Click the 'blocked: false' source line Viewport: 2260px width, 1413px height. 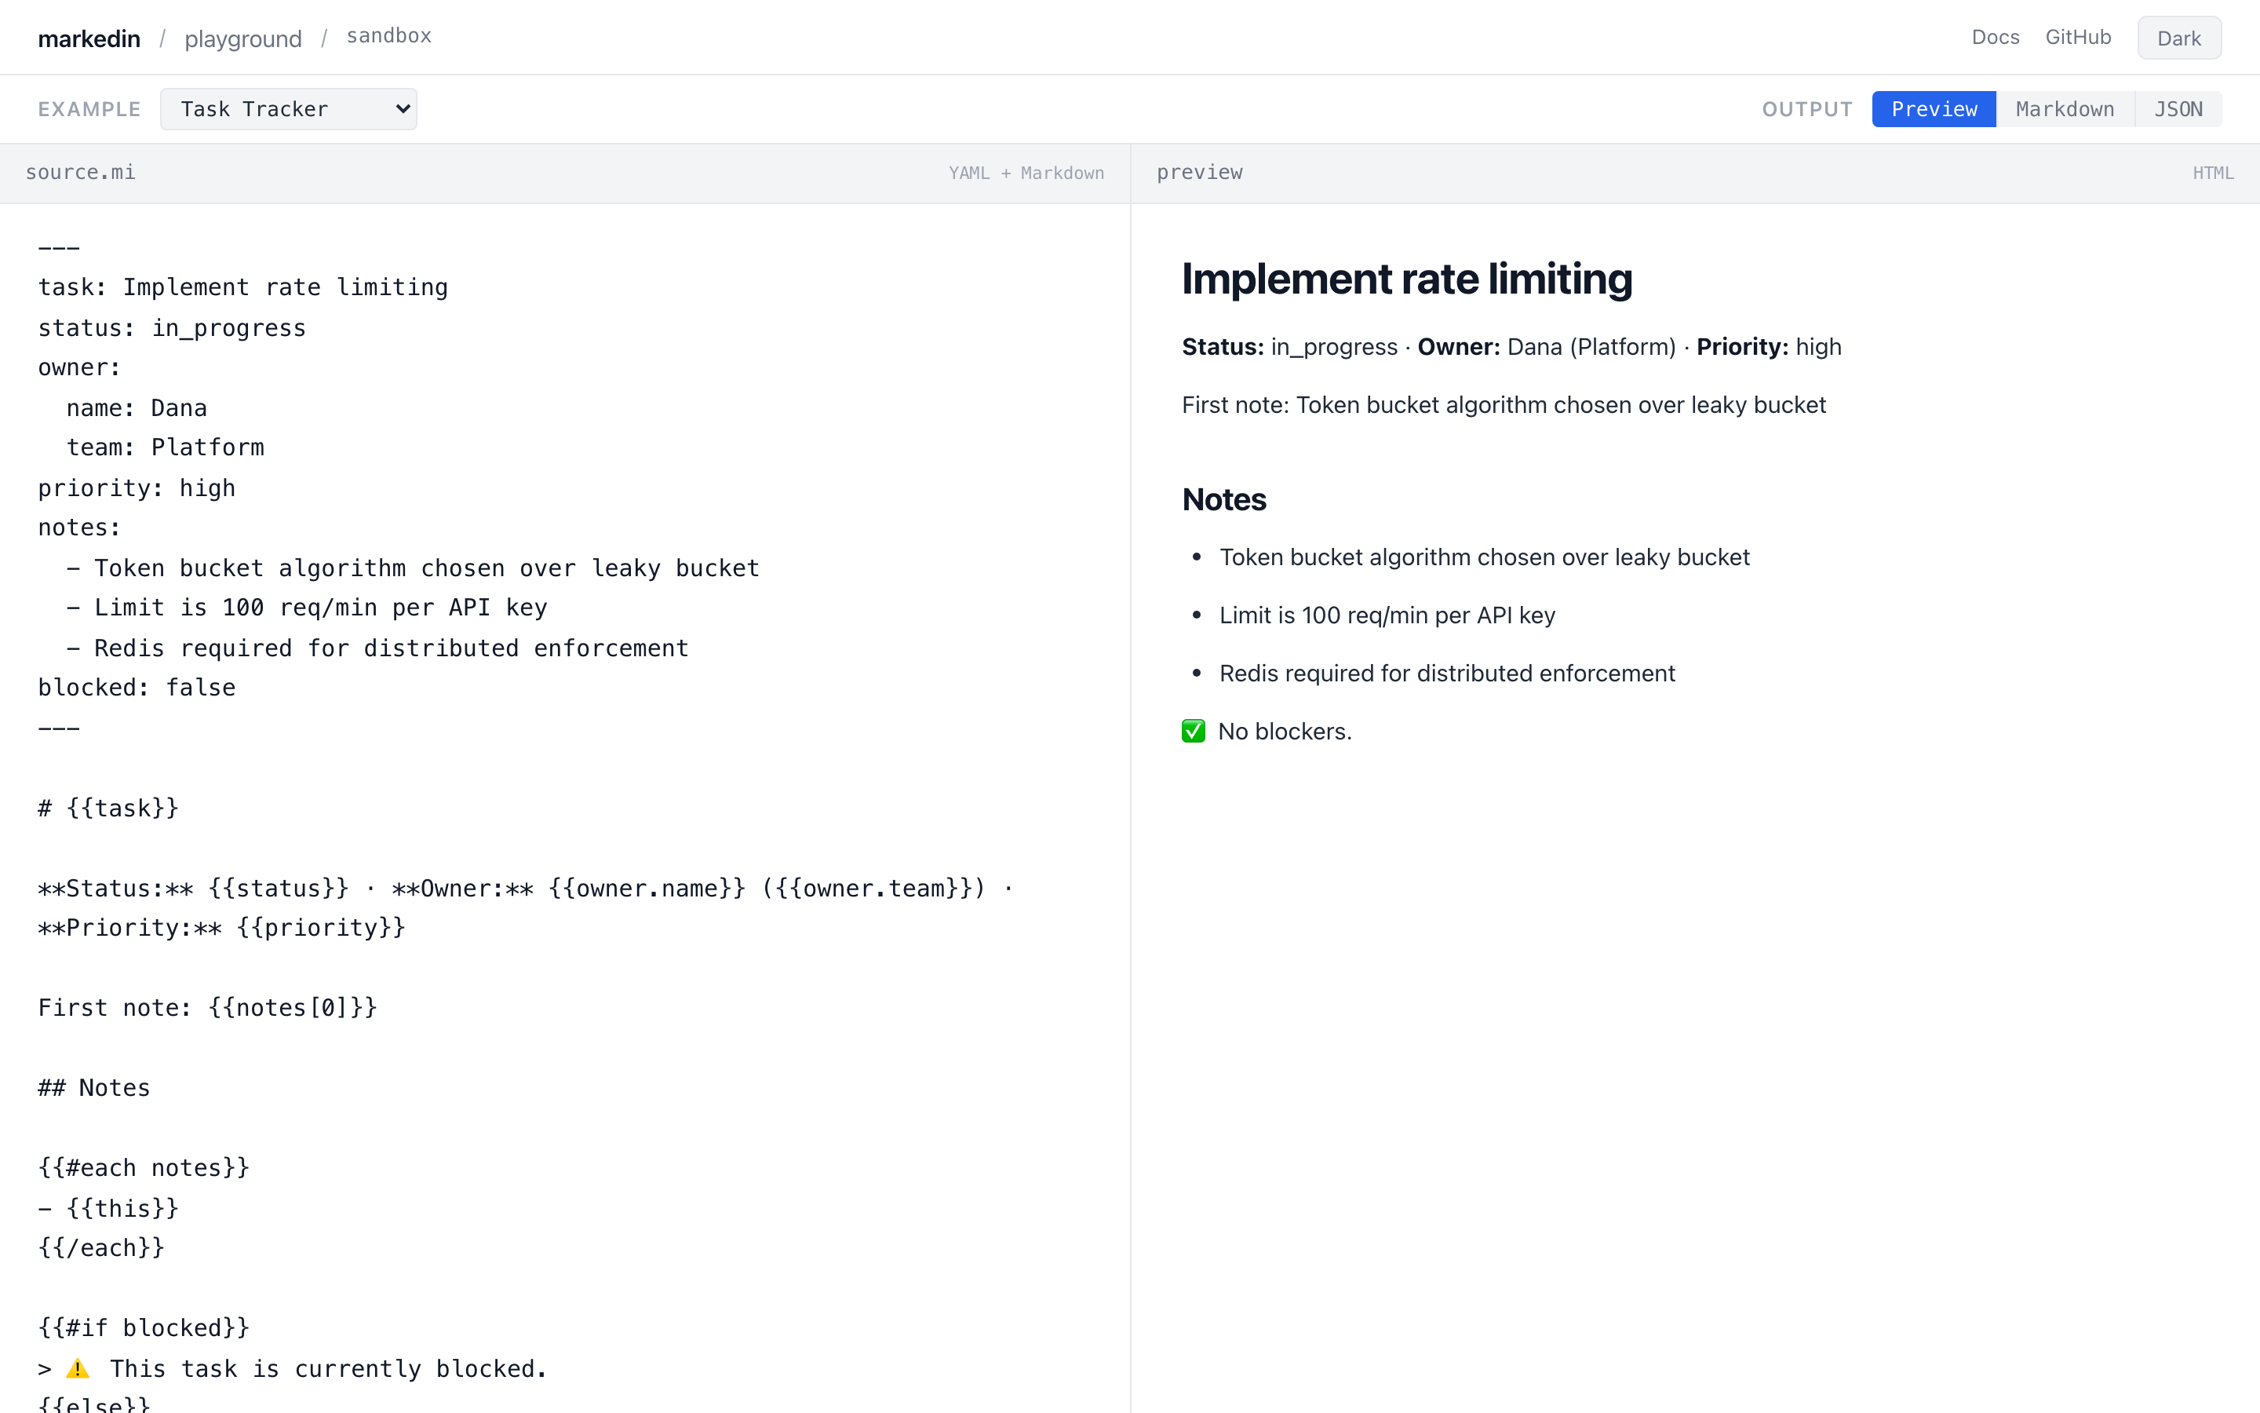(137, 688)
